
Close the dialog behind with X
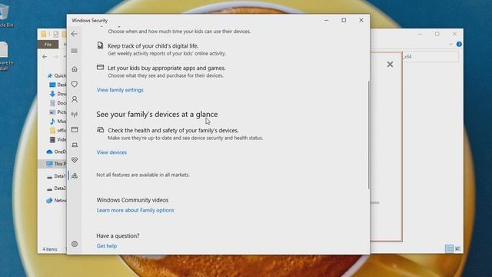(390, 65)
